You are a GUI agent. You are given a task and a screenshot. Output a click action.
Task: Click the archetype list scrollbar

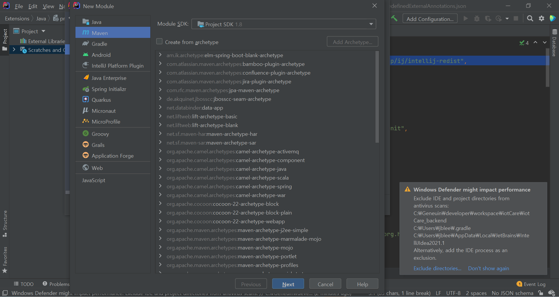click(377, 97)
